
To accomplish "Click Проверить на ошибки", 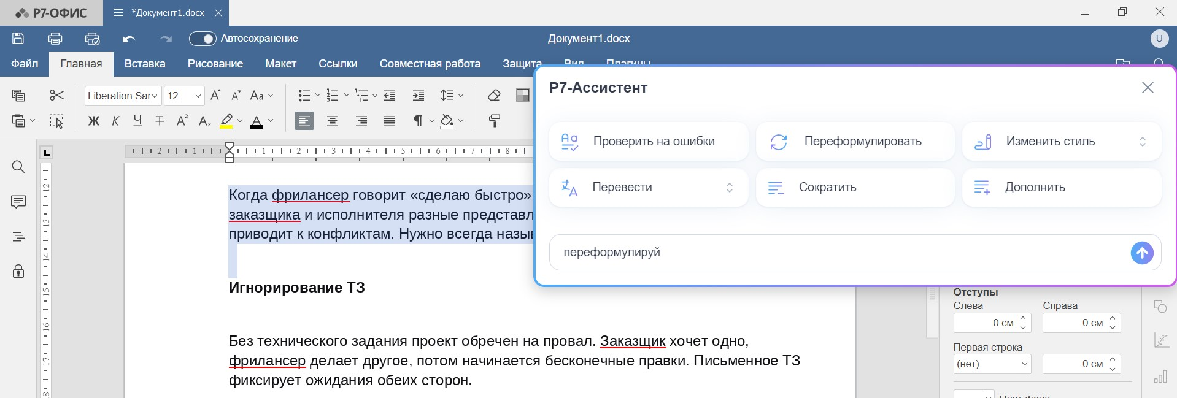I will click(649, 141).
